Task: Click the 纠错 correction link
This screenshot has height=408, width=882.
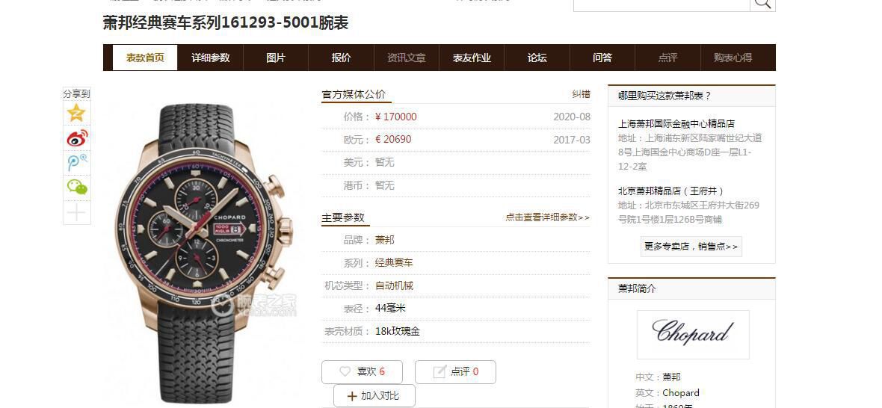Action: (x=581, y=94)
